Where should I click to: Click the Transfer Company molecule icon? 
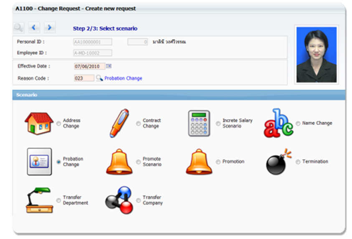point(119,200)
